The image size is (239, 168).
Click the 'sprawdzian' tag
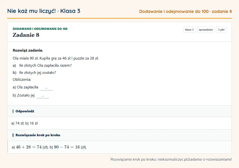click(x=206, y=30)
